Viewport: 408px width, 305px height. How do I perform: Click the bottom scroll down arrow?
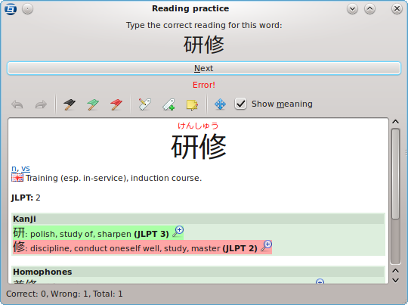pyautogui.click(x=395, y=280)
